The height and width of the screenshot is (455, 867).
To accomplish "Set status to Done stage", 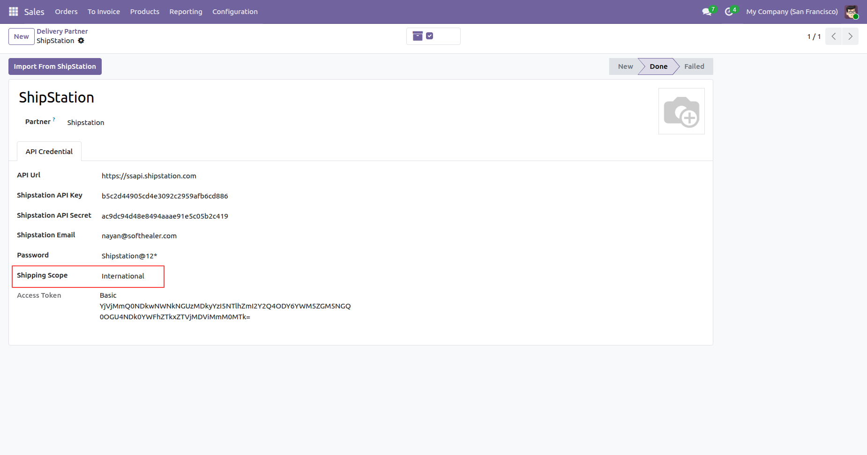I will pyautogui.click(x=658, y=66).
